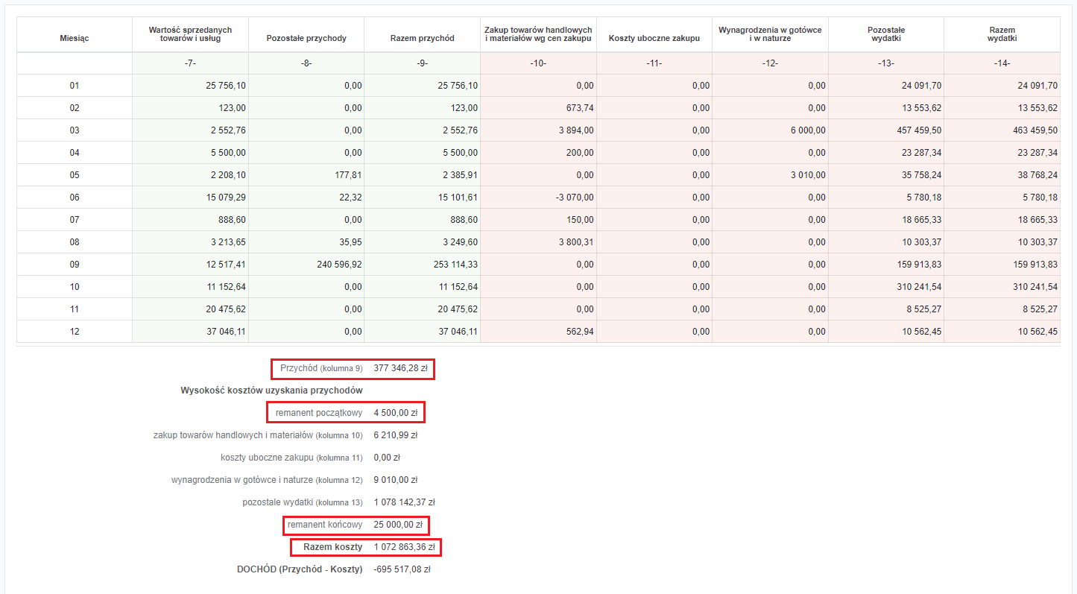Click the remanent początkowy label

[x=319, y=413]
